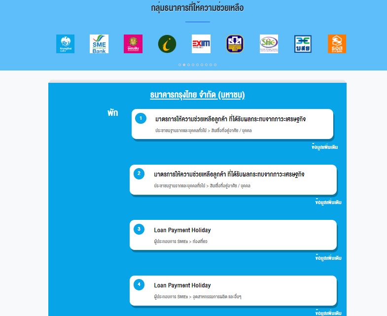Expand ข้อมูลเพิ่มเติม under item 2
The height and width of the screenshot is (316, 387).
click(328, 202)
